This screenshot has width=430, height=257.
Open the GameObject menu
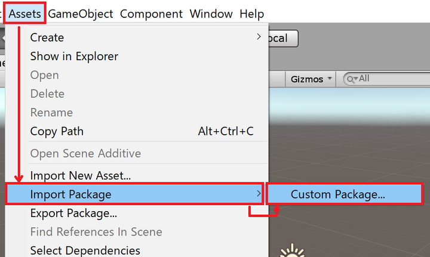[x=81, y=14]
